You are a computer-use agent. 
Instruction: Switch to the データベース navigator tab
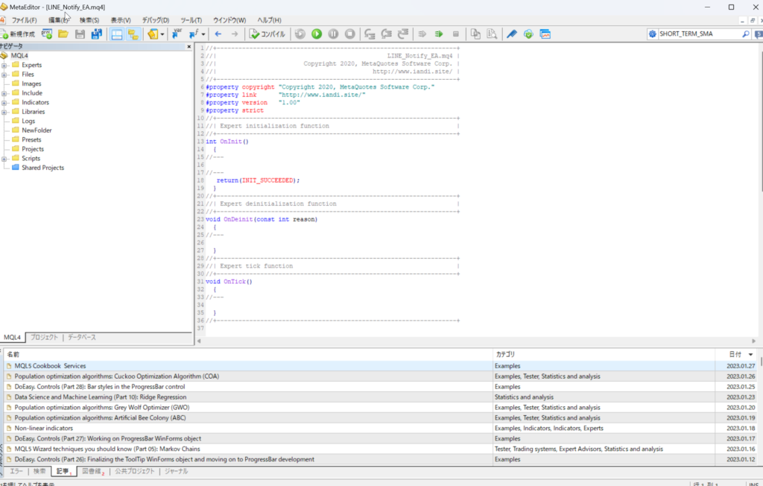click(82, 338)
